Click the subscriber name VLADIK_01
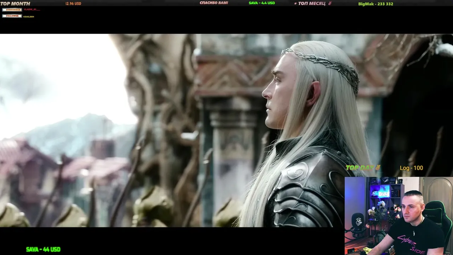 pos(32,10)
